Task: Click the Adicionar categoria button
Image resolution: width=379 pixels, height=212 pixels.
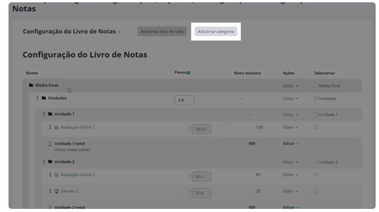Action: tap(216, 32)
